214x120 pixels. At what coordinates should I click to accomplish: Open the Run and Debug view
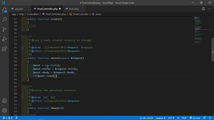pos(4,39)
